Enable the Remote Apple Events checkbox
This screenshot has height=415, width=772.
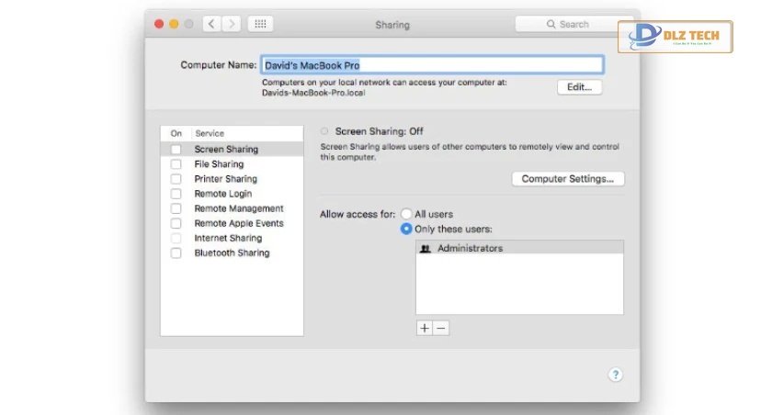tap(176, 223)
